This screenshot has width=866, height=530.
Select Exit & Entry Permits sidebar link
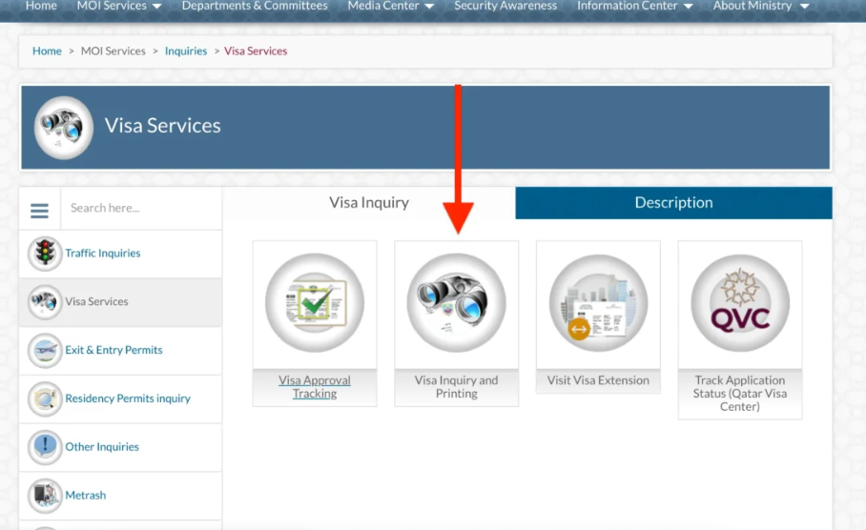[113, 350]
